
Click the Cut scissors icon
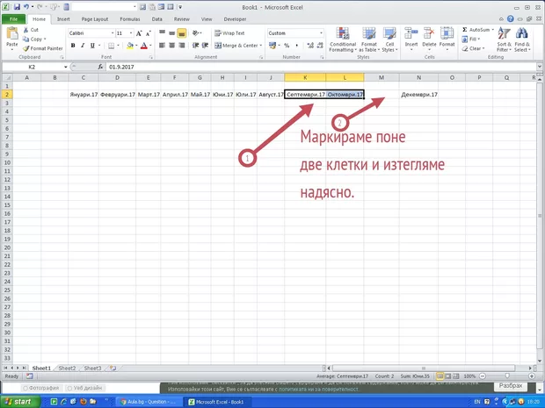(25, 30)
